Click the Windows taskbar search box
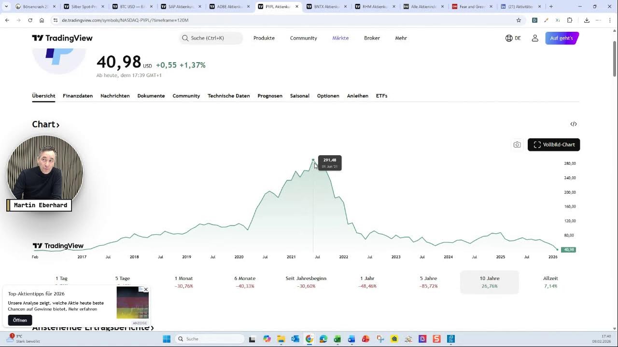 [210, 339]
